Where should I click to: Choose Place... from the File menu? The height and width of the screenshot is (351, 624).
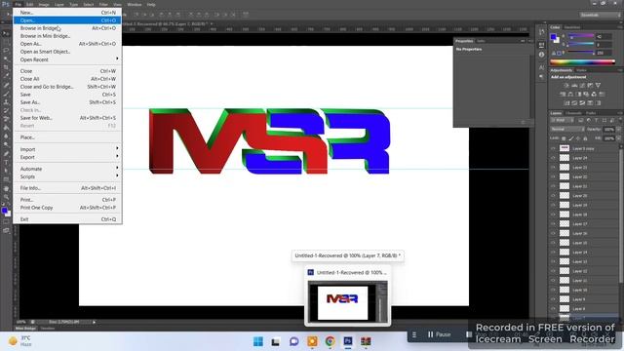[67, 137]
